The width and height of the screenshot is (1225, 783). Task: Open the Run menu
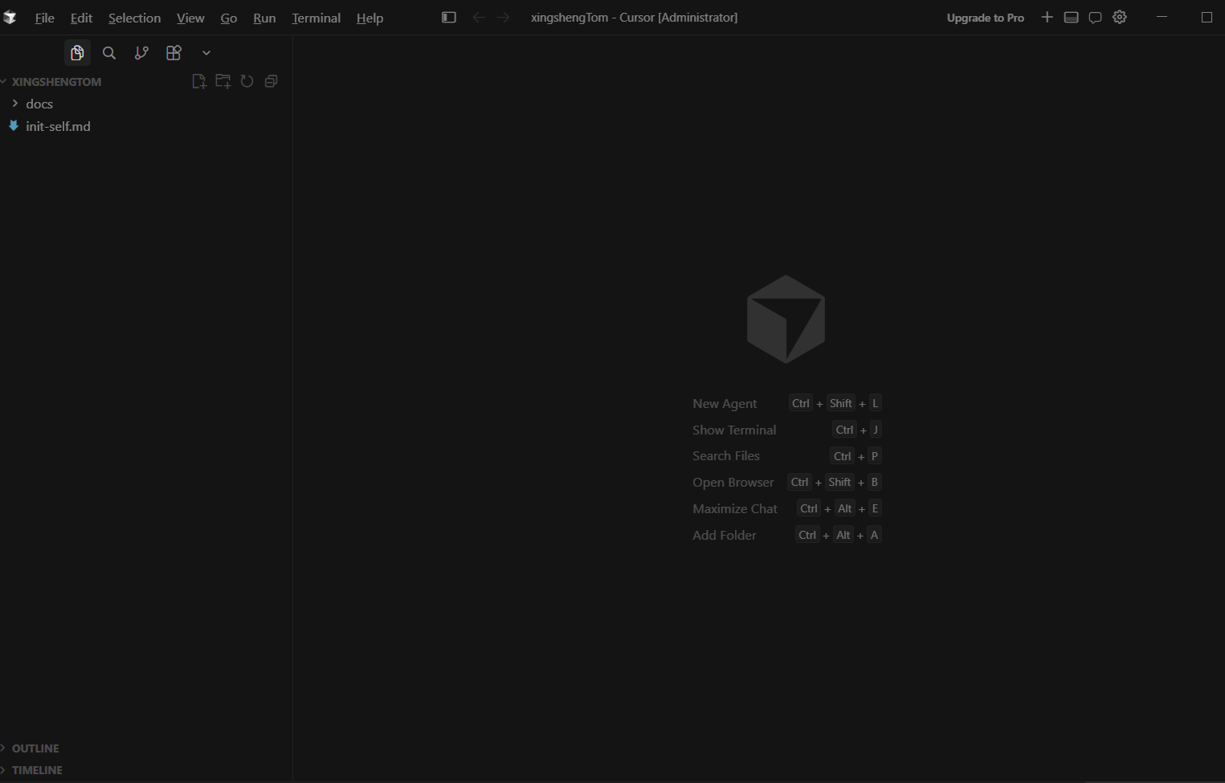tap(264, 18)
